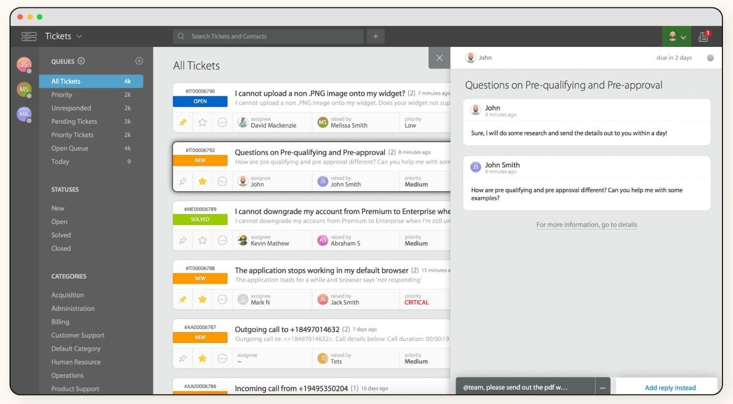Expand the agent status chevron at top right

click(683, 36)
